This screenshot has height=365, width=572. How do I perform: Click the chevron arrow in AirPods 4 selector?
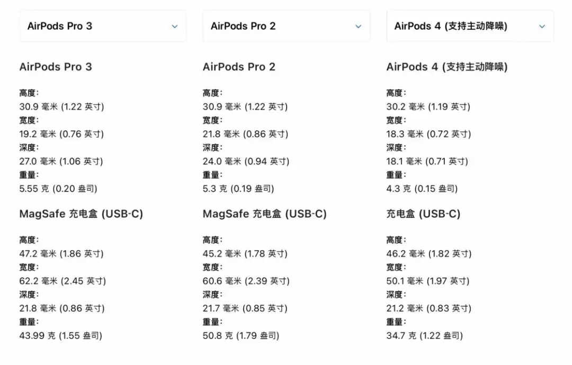coord(542,26)
